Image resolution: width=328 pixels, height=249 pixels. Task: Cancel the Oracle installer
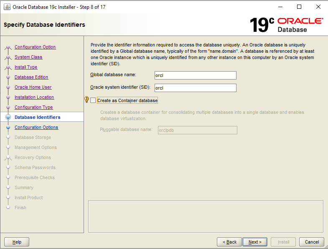tap(312, 242)
